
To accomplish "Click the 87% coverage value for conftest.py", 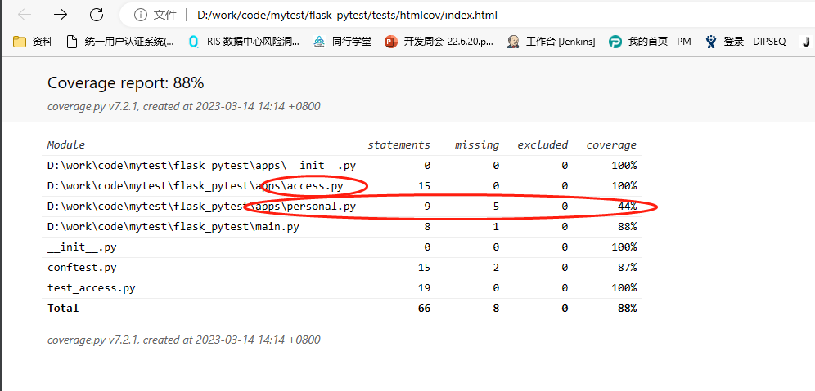I will click(627, 268).
